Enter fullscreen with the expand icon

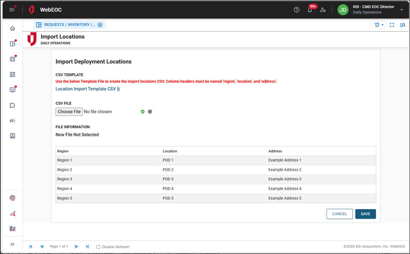point(392,25)
